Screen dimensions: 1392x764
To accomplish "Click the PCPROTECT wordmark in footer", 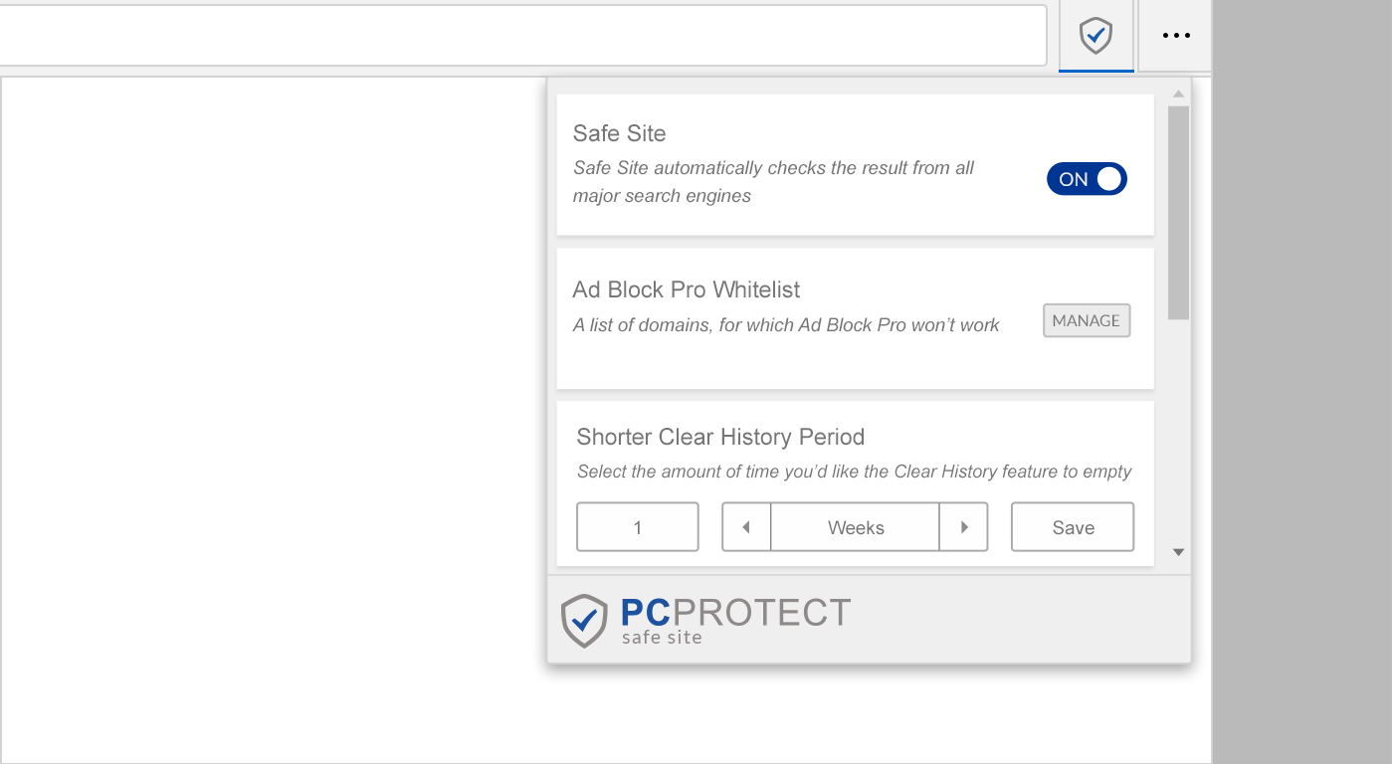I will pyautogui.click(x=735, y=613).
